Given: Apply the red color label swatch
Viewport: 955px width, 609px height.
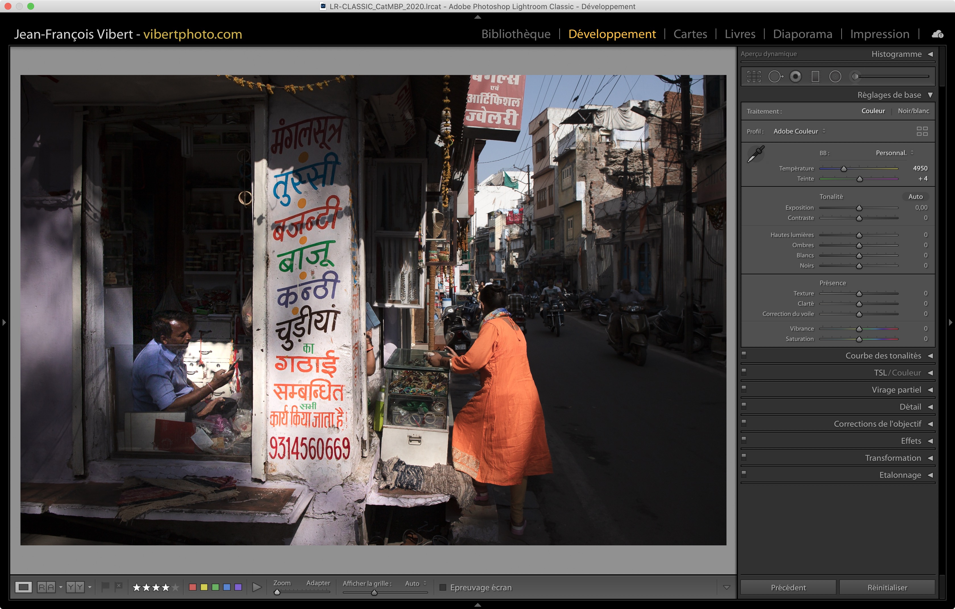Looking at the screenshot, I should 193,587.
